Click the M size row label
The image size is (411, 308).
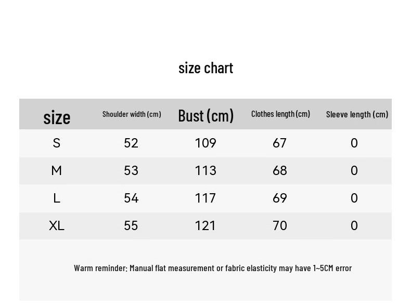click(57, 170)
